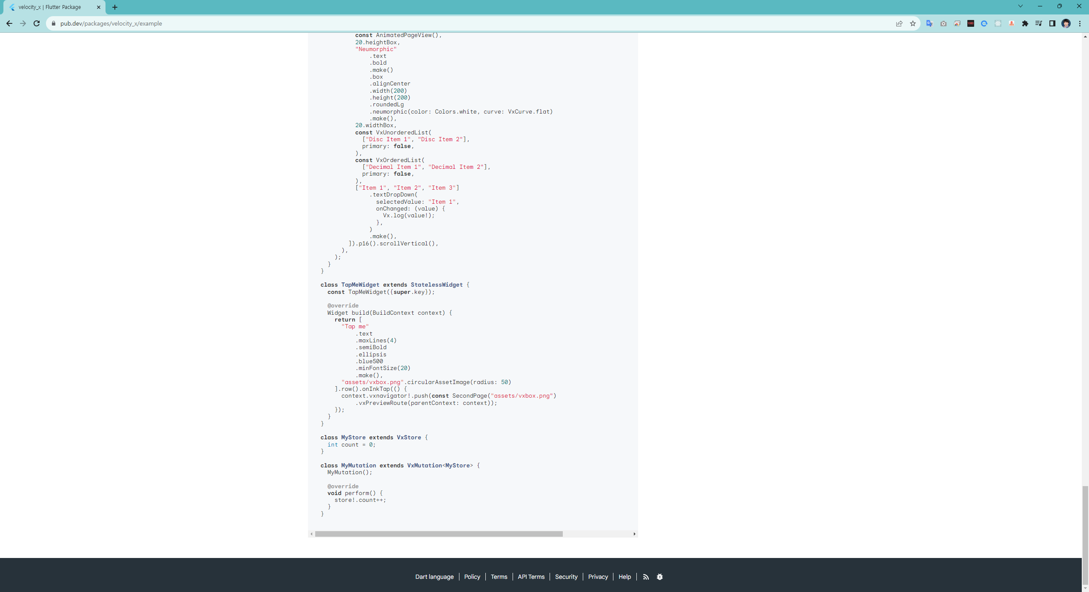This screenshot has height=592, width=1089.
Task: Expand the tab search chevron
Action: (x=1020, y=6)
